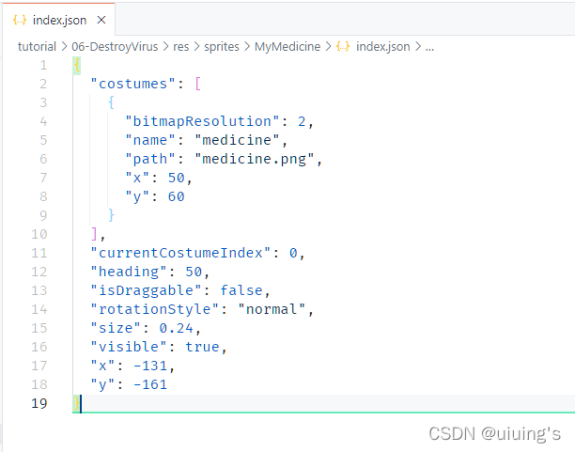Screen dimensions: 575x452
Task: Click the JSON file icon on the tab
Action: pos(20,20)
